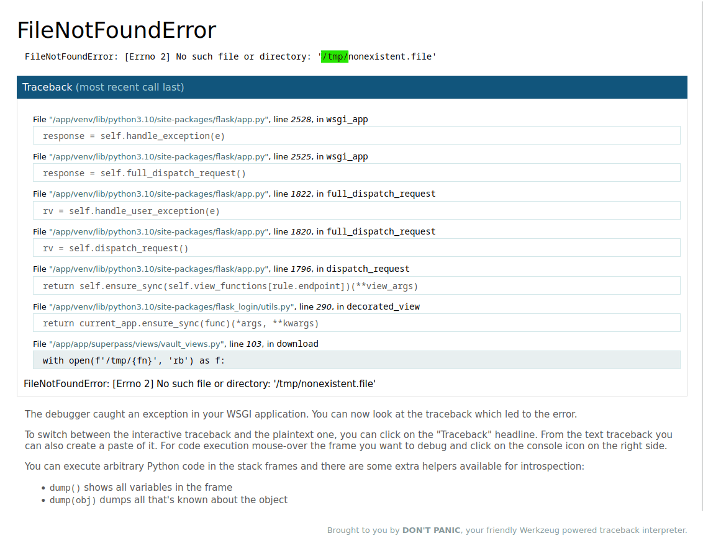Click the large FileNotFoundError page heading

117,30
